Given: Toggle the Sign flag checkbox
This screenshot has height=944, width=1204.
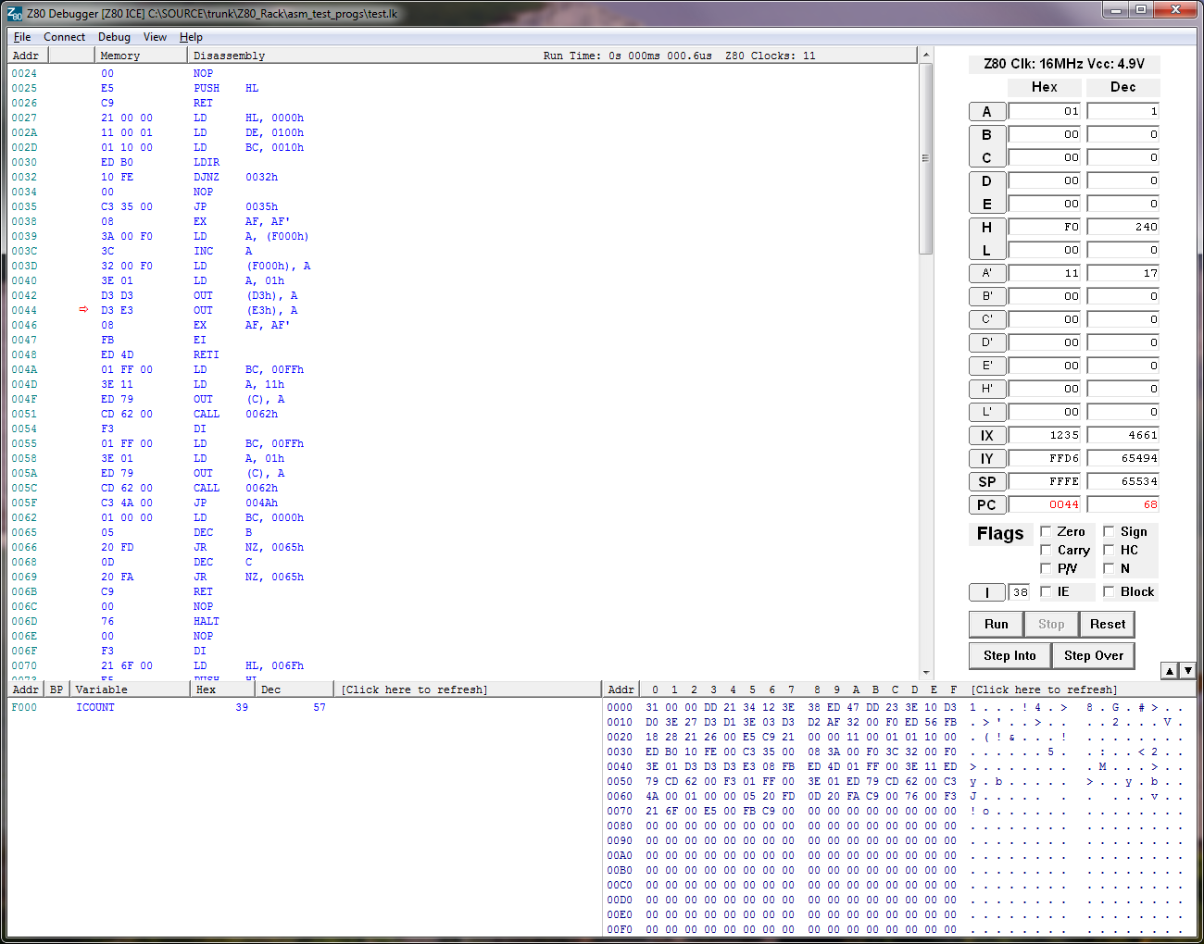Looking at the screenshot, I should coord(1109,531).
